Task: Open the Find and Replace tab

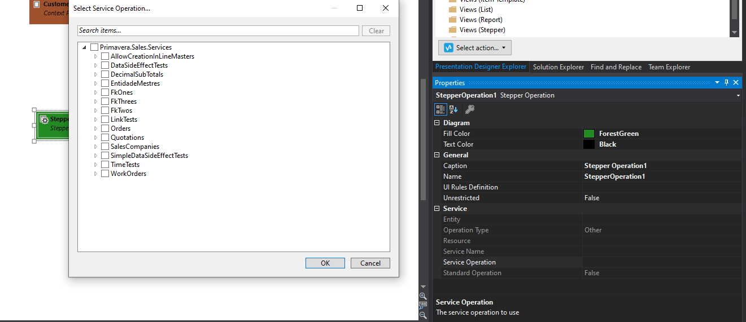Action: pyautogui.click(x=616, y=67)
